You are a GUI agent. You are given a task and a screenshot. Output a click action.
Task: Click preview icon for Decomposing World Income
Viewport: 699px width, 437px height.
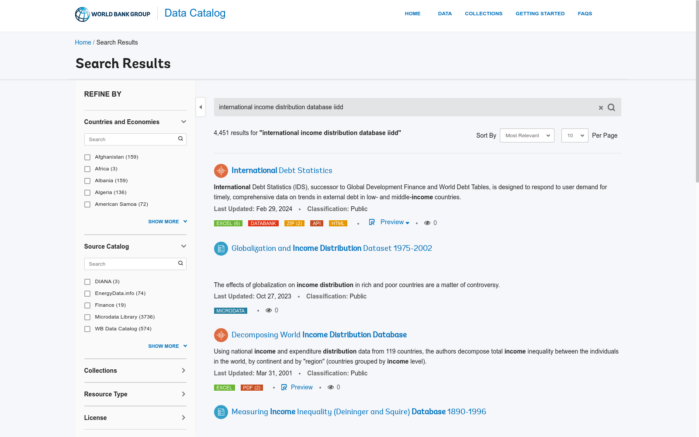tap(284, 387)
